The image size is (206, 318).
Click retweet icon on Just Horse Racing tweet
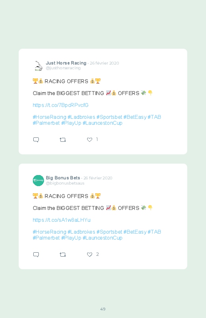(x=63, y=140)
